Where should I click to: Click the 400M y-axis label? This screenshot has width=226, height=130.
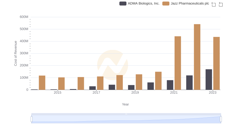24,41
